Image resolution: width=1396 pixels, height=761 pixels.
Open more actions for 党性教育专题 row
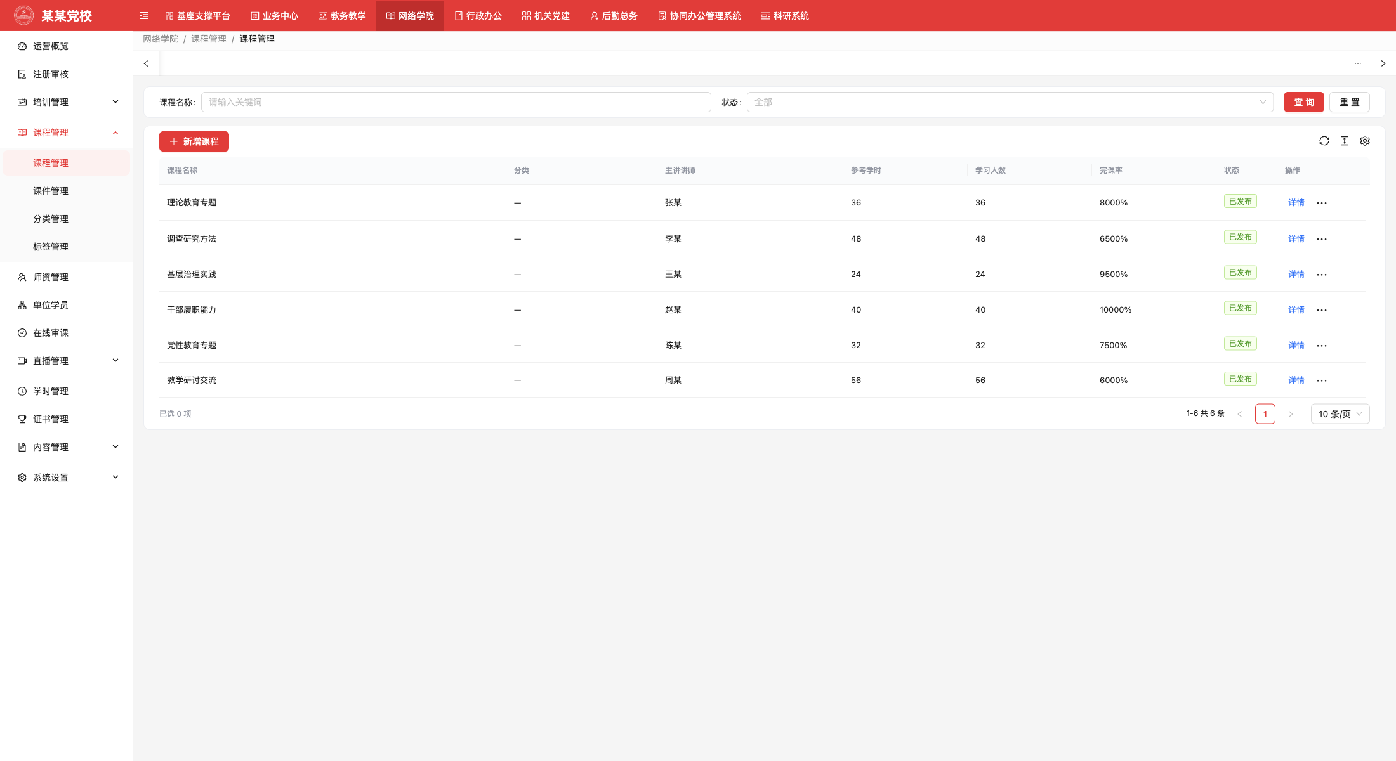1322,346
